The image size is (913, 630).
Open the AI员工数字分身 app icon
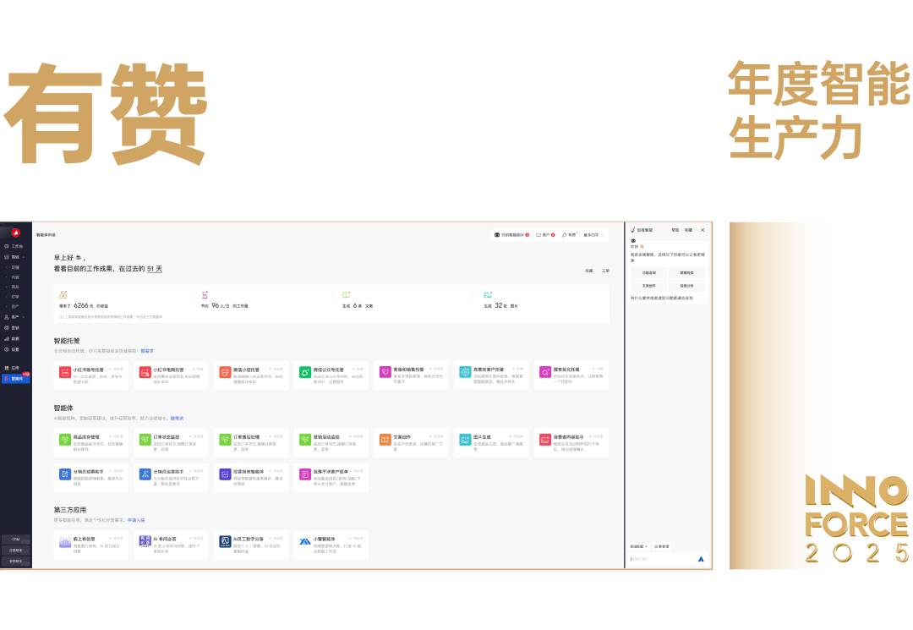point(225,541)
